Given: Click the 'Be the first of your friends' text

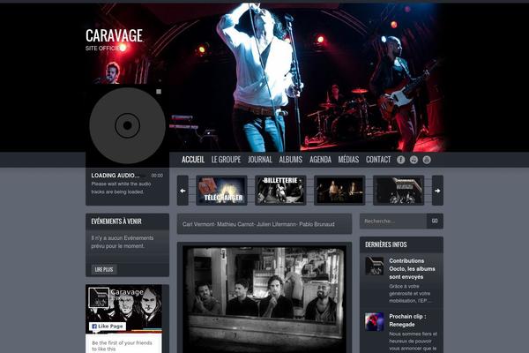Looking at the screenshot, I should tap(122, 346).
